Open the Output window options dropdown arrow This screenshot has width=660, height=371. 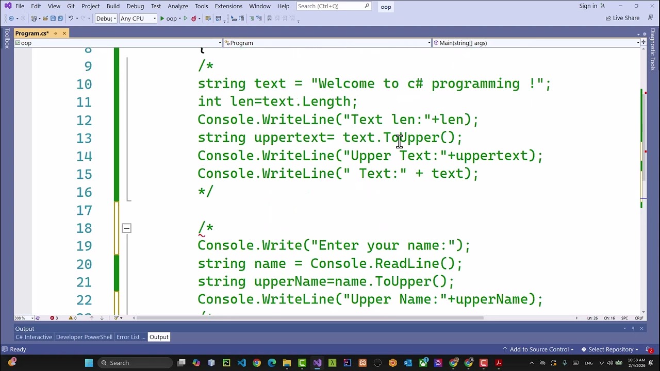point(625,329)
